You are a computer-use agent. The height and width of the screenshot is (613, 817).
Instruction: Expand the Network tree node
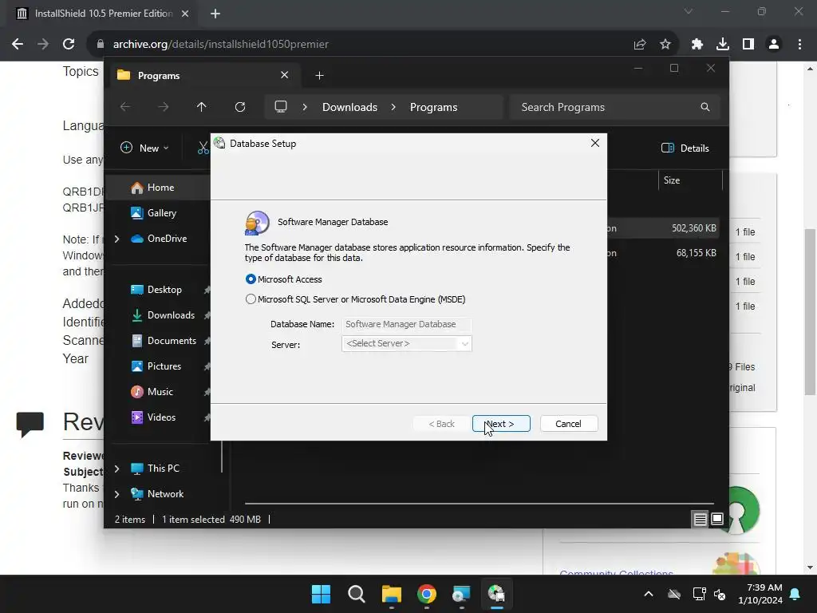tap(117, 494)
